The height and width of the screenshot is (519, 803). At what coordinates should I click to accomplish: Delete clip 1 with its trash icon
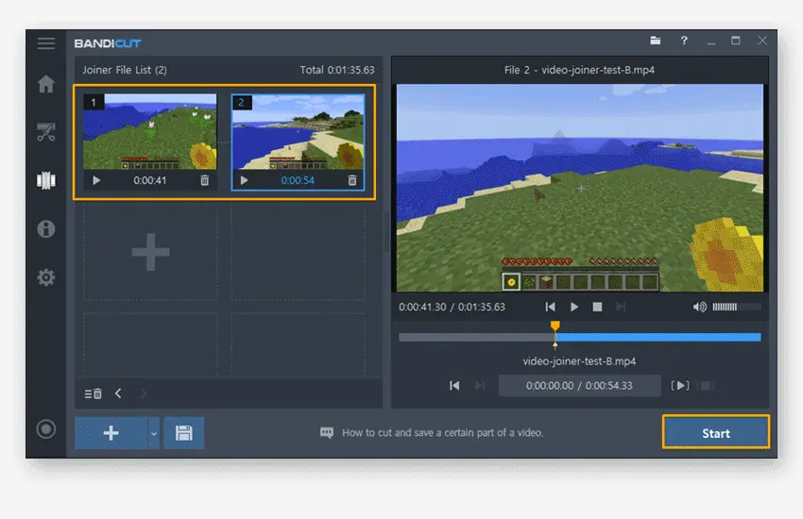204,180
